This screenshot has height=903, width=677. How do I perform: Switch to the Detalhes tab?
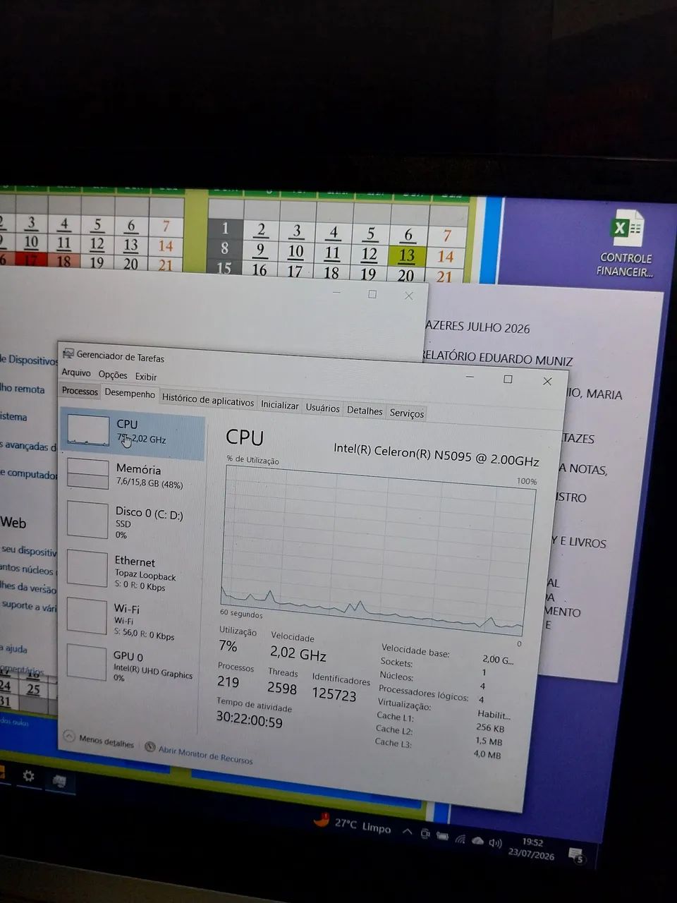[x=365, y=411]
